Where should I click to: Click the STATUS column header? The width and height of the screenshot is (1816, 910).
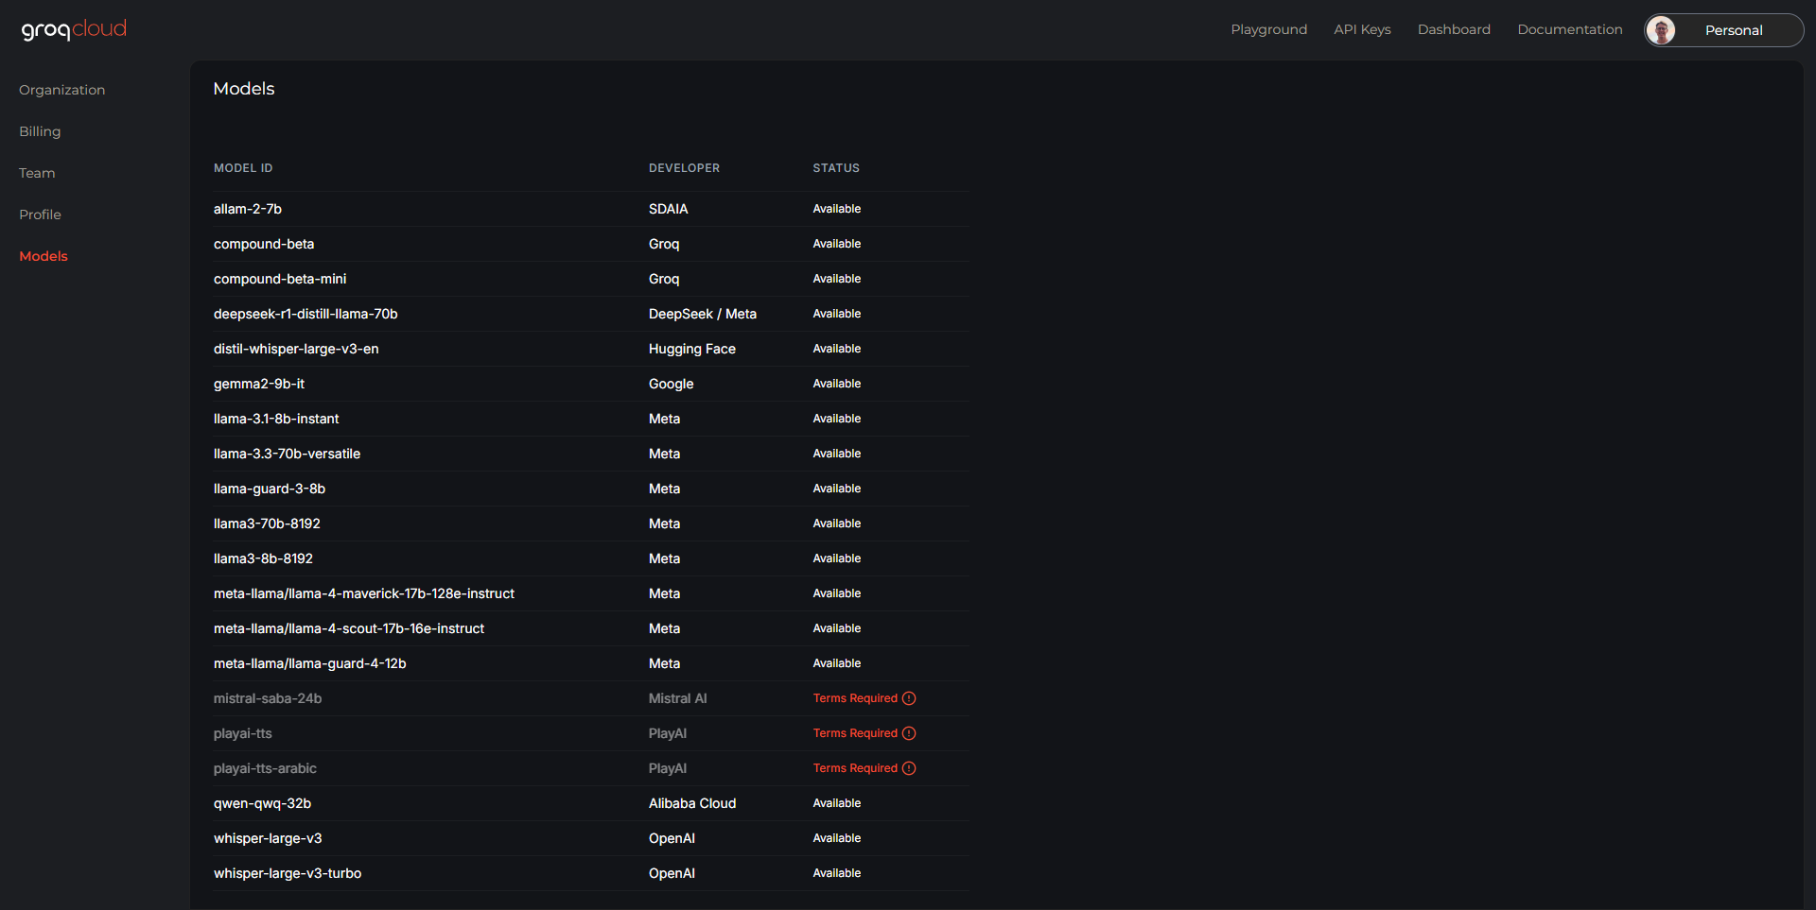pyautogui.click(x=836, y=168)
